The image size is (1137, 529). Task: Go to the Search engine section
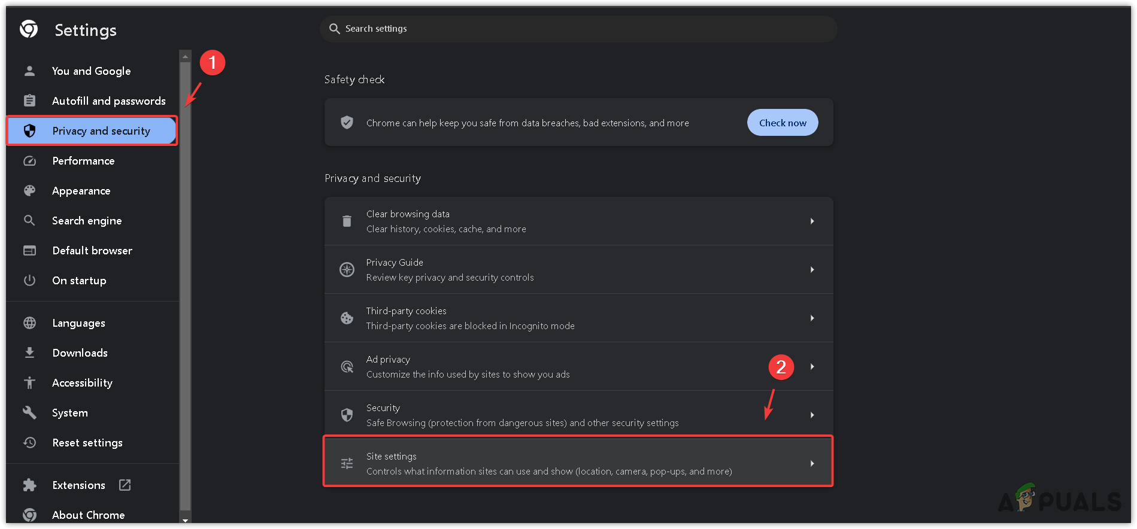87,221
